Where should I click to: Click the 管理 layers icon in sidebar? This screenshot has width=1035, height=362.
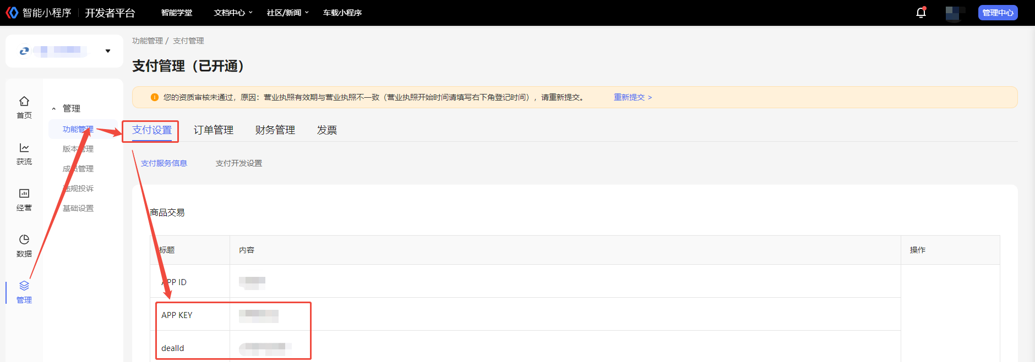coord(24,286)
